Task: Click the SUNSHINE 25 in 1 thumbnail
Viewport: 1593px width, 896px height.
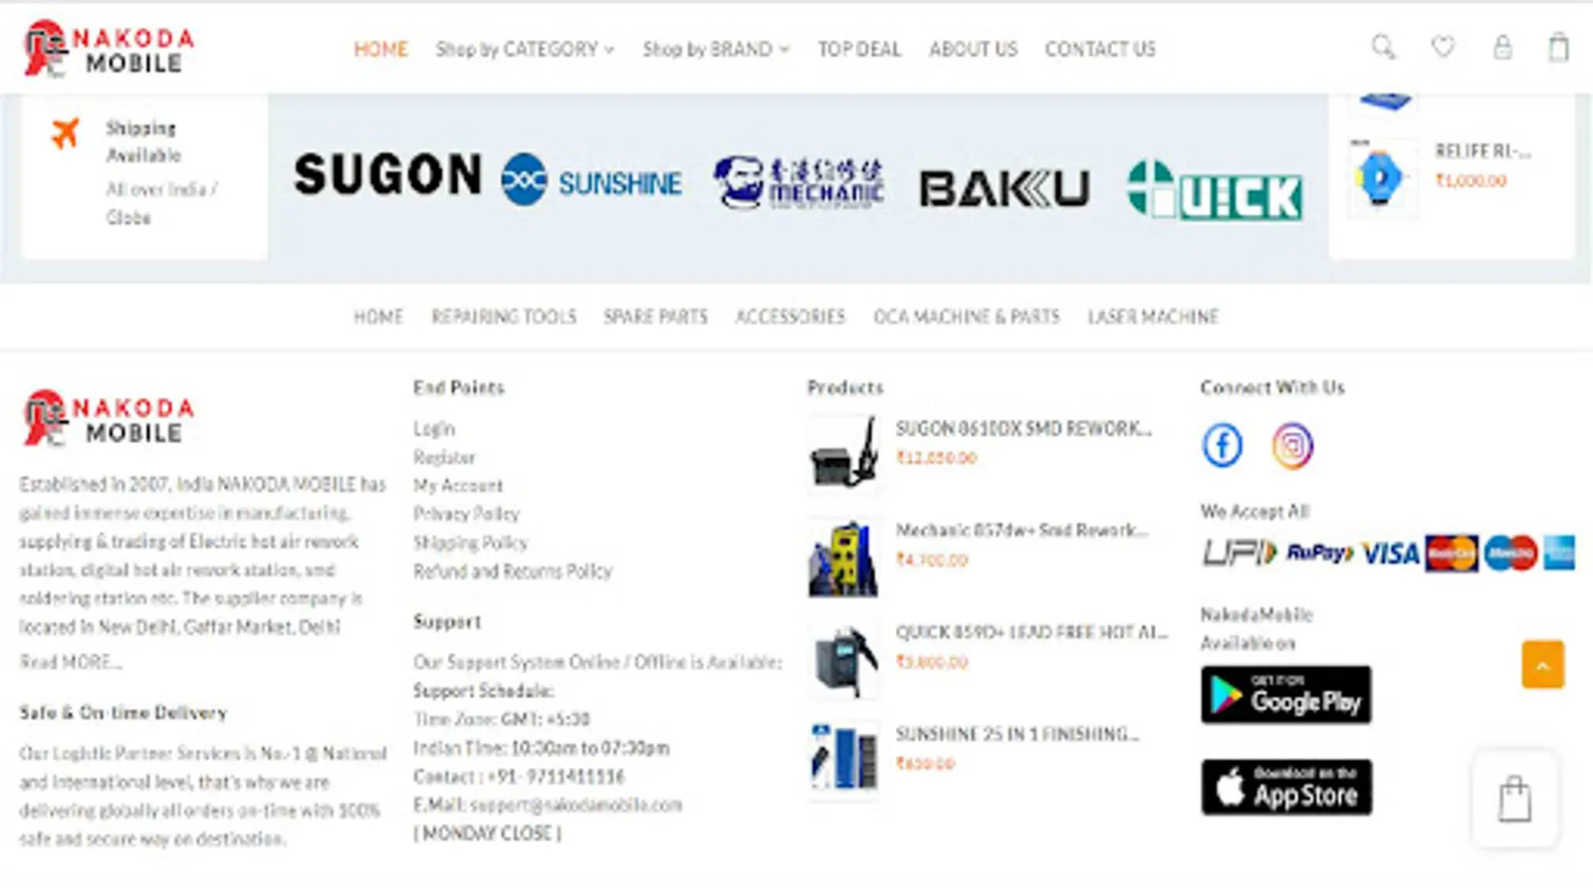Action: (x=843, y=761)
